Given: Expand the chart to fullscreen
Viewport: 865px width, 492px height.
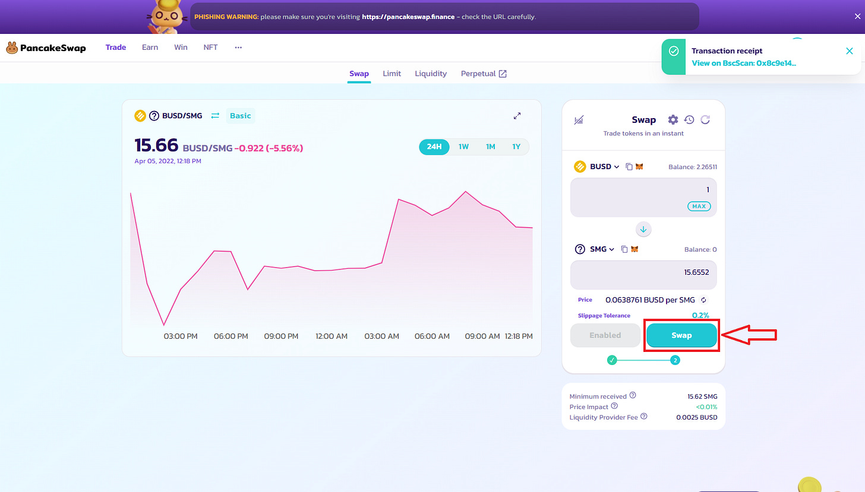Looking at the screenshot, I should 517,116.
